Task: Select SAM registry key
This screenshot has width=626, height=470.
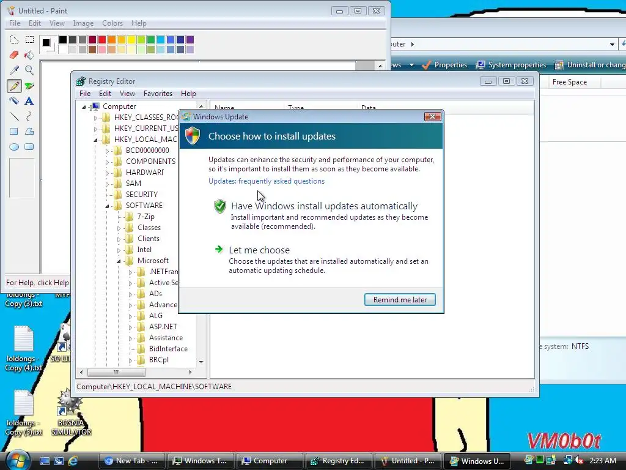Action: coord(133,184)
